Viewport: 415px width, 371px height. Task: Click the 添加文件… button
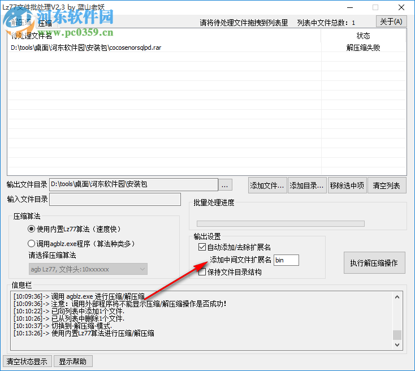pos(267,185)
